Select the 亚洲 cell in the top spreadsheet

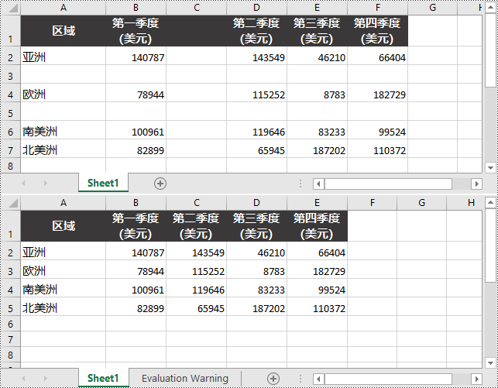click(64, 56)
